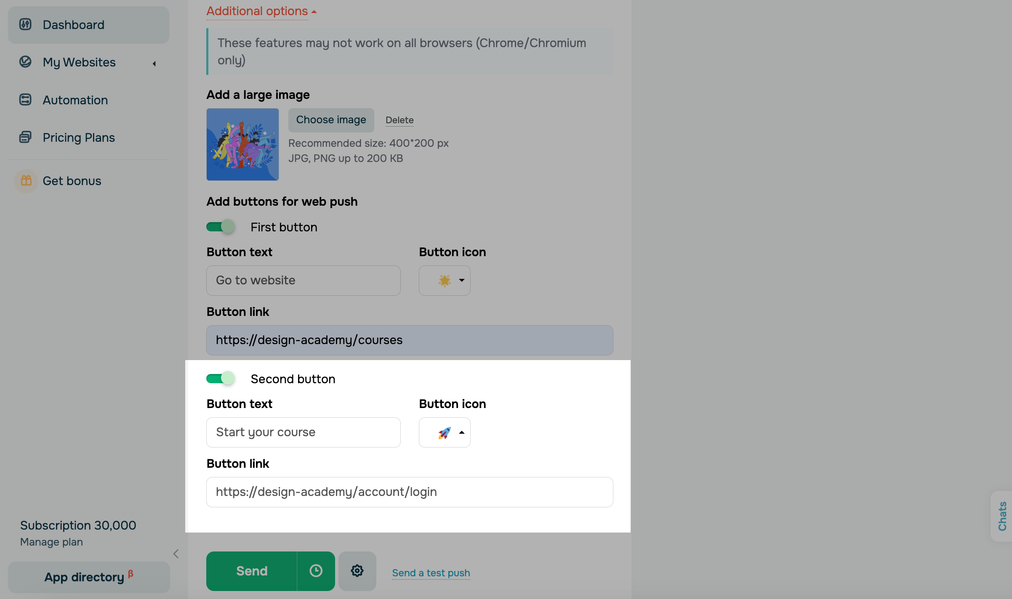1012x599 pixels.
Task: Open App directory in sidebar
Action: coord(89,577)
